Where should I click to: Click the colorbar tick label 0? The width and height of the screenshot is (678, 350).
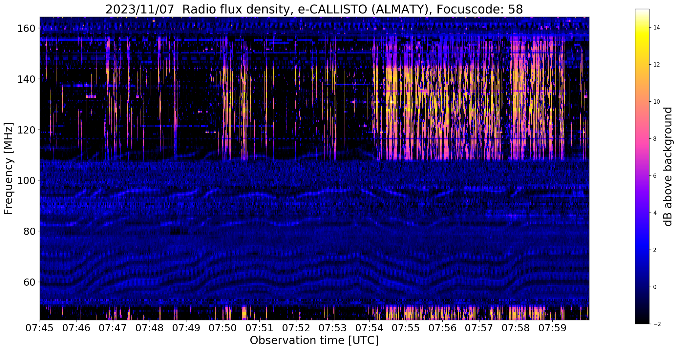655,287
